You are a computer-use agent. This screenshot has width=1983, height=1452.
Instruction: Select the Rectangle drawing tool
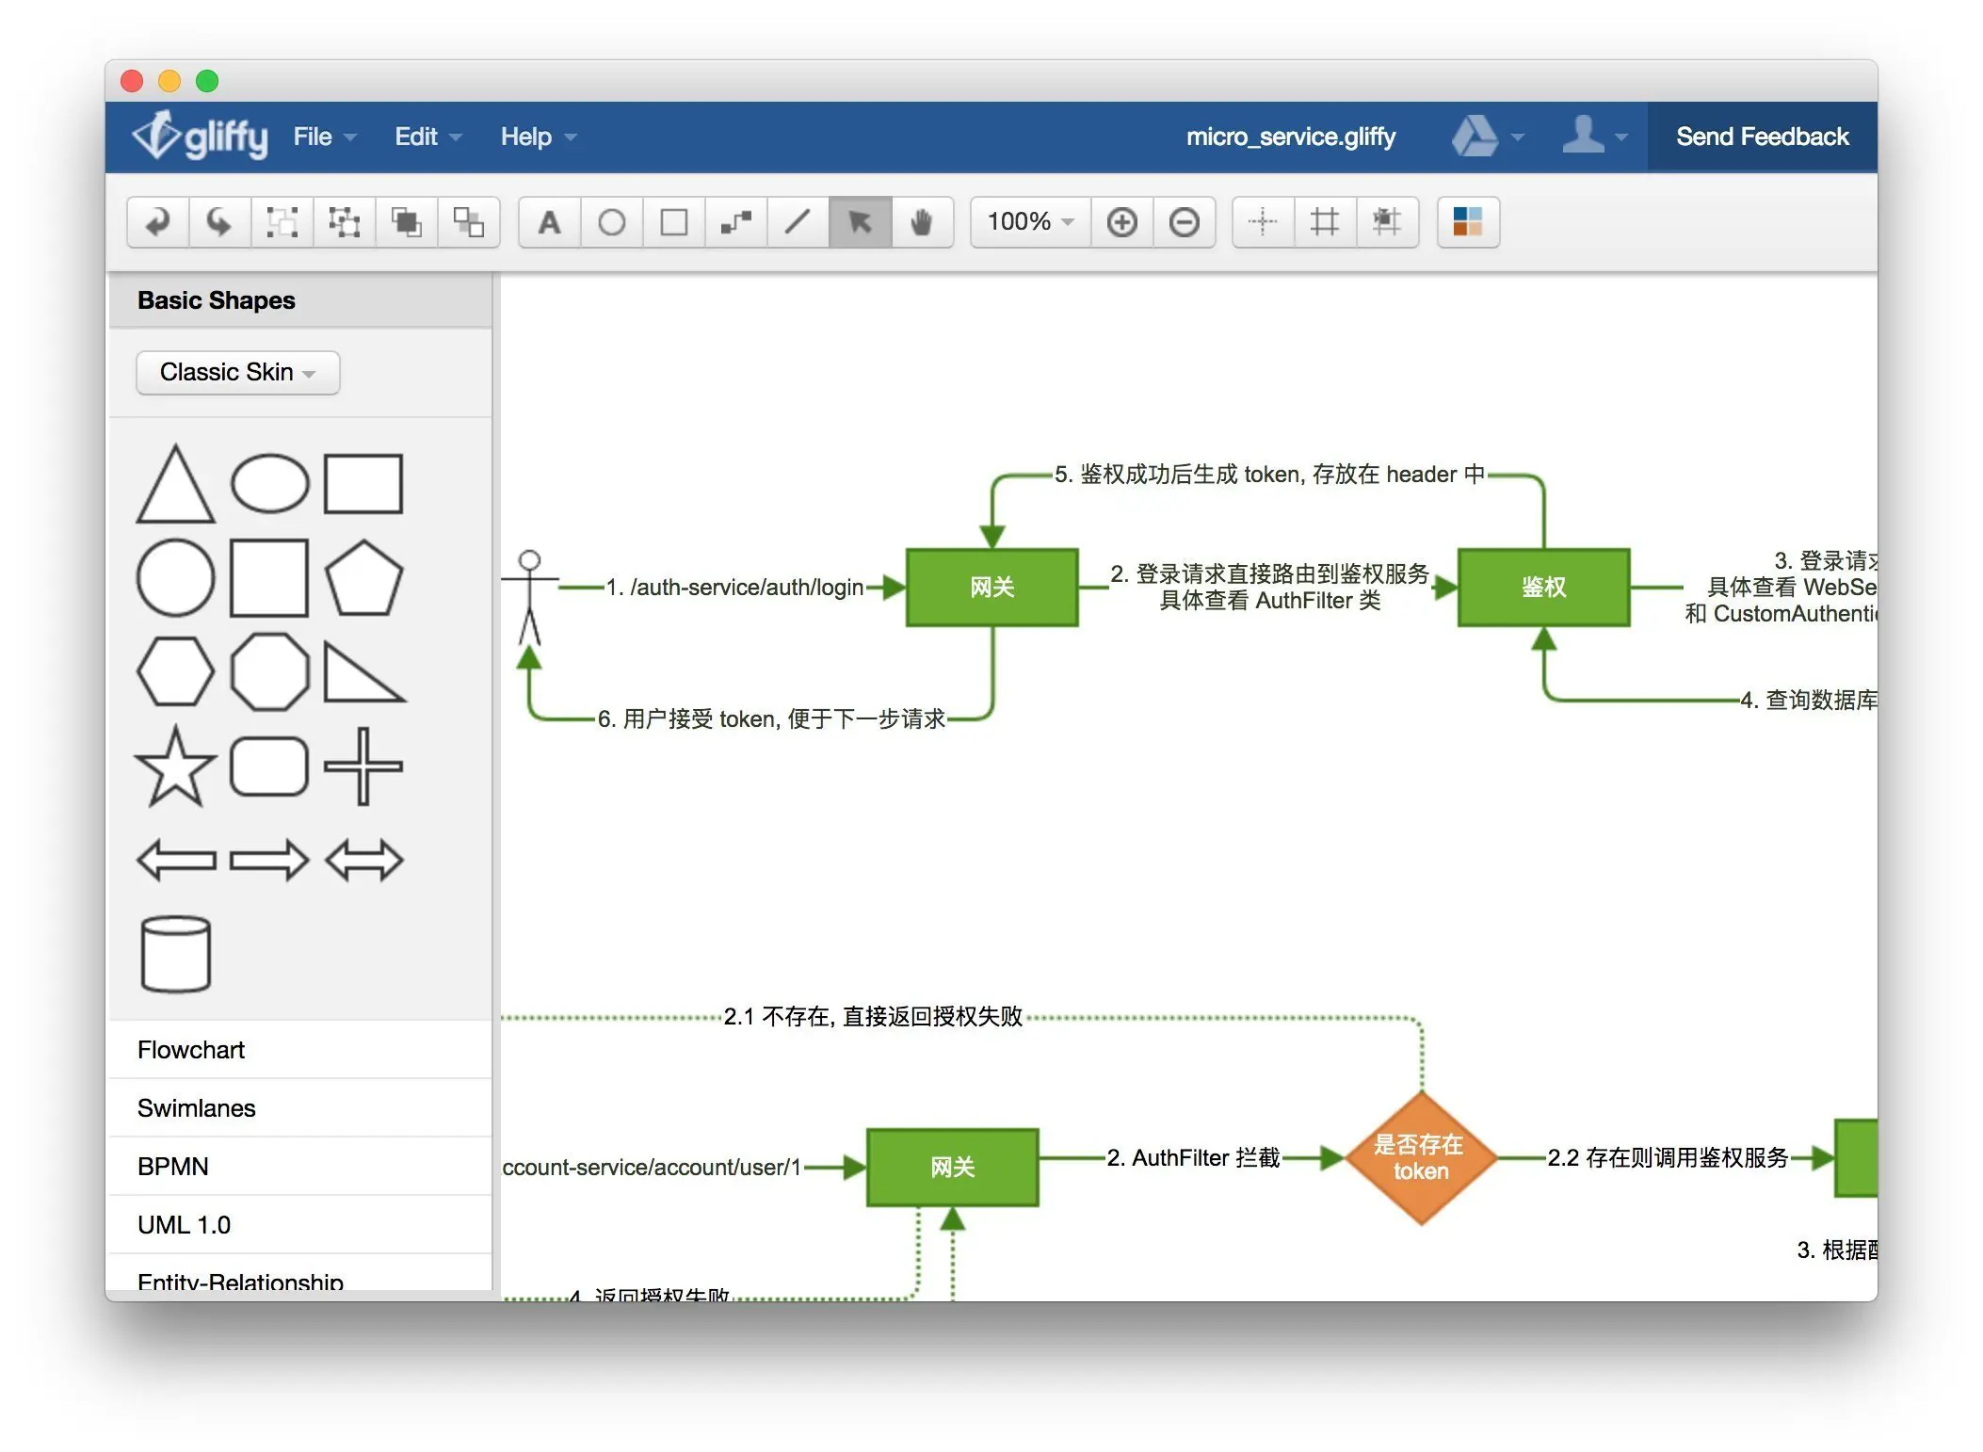(x=673, y=222)
